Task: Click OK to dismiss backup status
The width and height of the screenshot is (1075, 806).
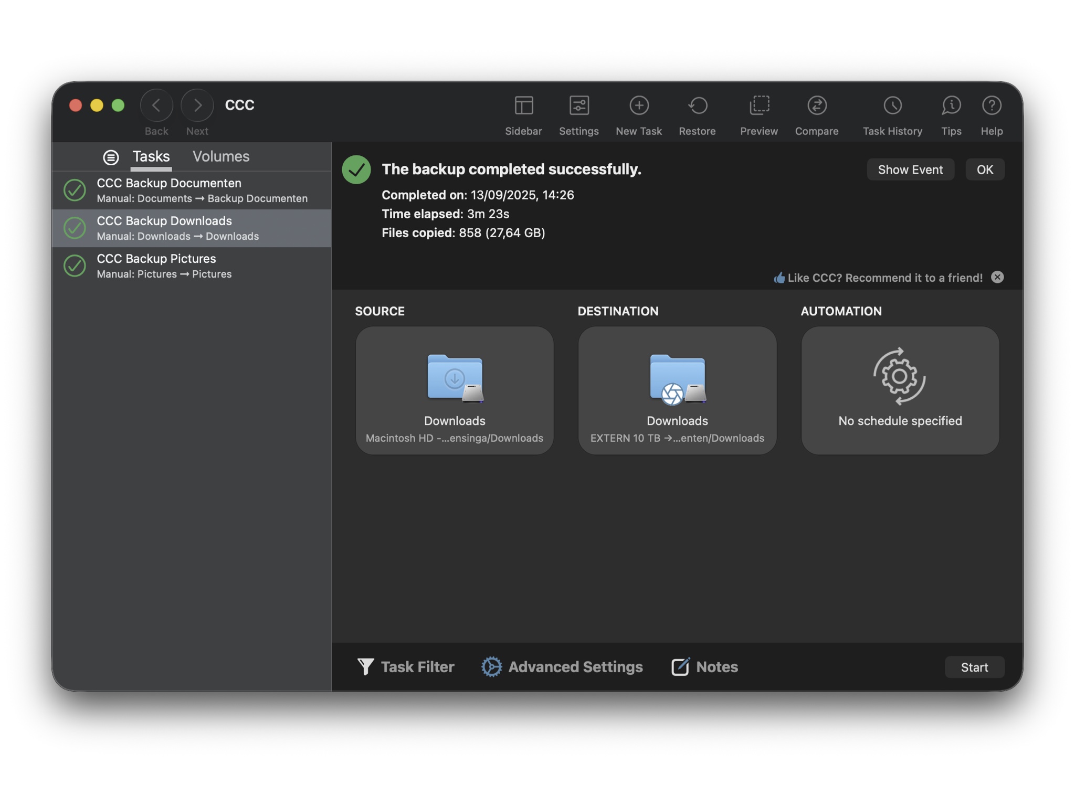Action: tap(985, 169)
